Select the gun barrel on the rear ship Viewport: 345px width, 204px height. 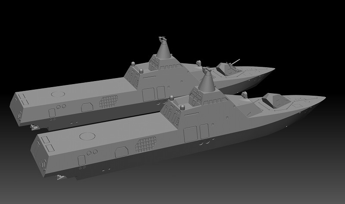(x=235, y=62)
